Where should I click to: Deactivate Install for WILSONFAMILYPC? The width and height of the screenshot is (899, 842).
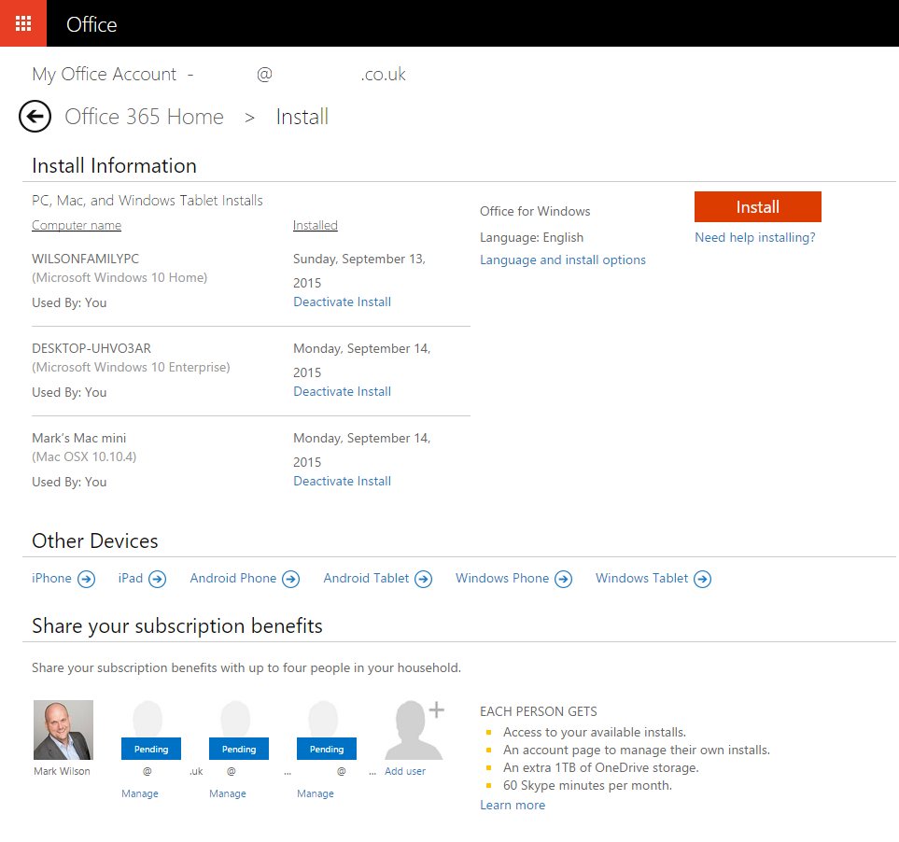342,301
